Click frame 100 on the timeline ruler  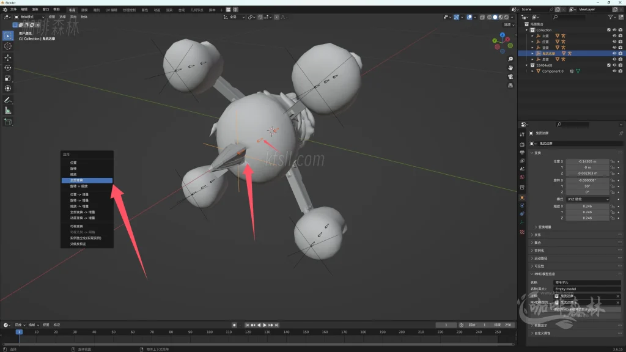pyautogui.click(x=208, y=332)
